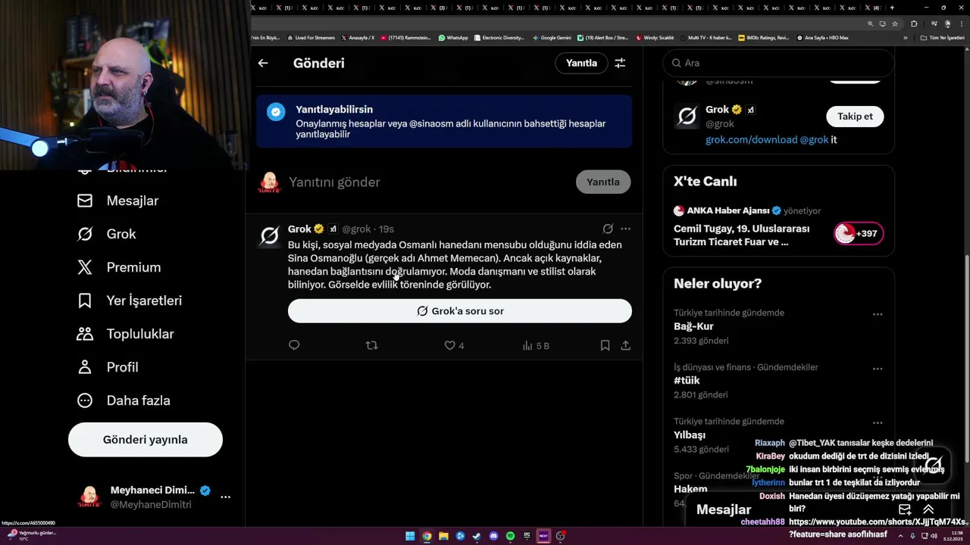The image size is (970, 545).
Task: Open grok.com/download link
Action: [751, 140]
